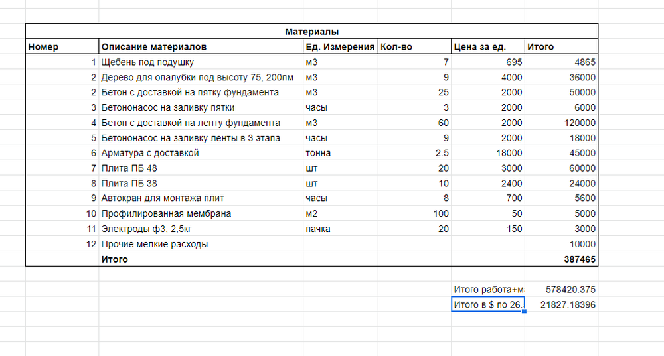Click the total cell 24000
Viewport: 664px width, 356px height.
[562, 183]
